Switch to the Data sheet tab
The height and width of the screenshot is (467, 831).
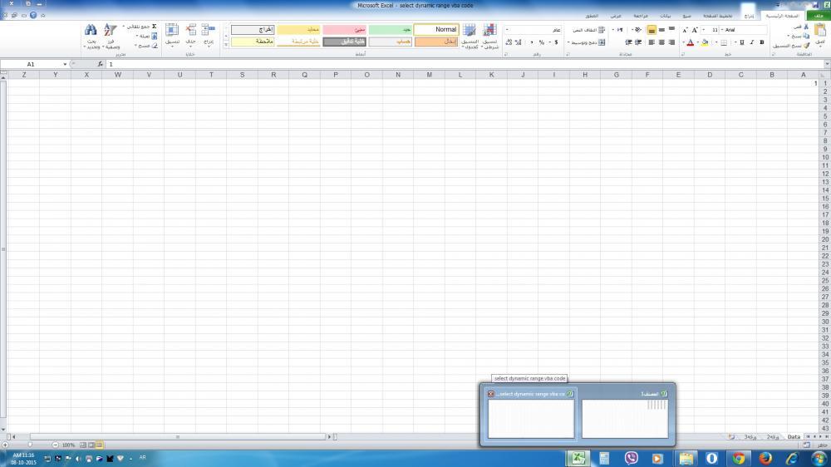click(794, 437)
